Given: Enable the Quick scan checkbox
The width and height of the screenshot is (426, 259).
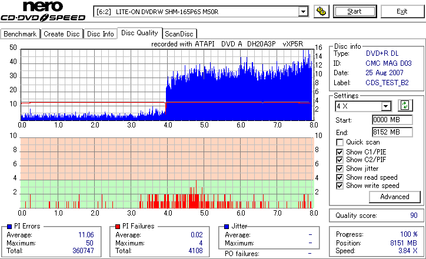Looking at the screenshot, I should click(340, 142).
